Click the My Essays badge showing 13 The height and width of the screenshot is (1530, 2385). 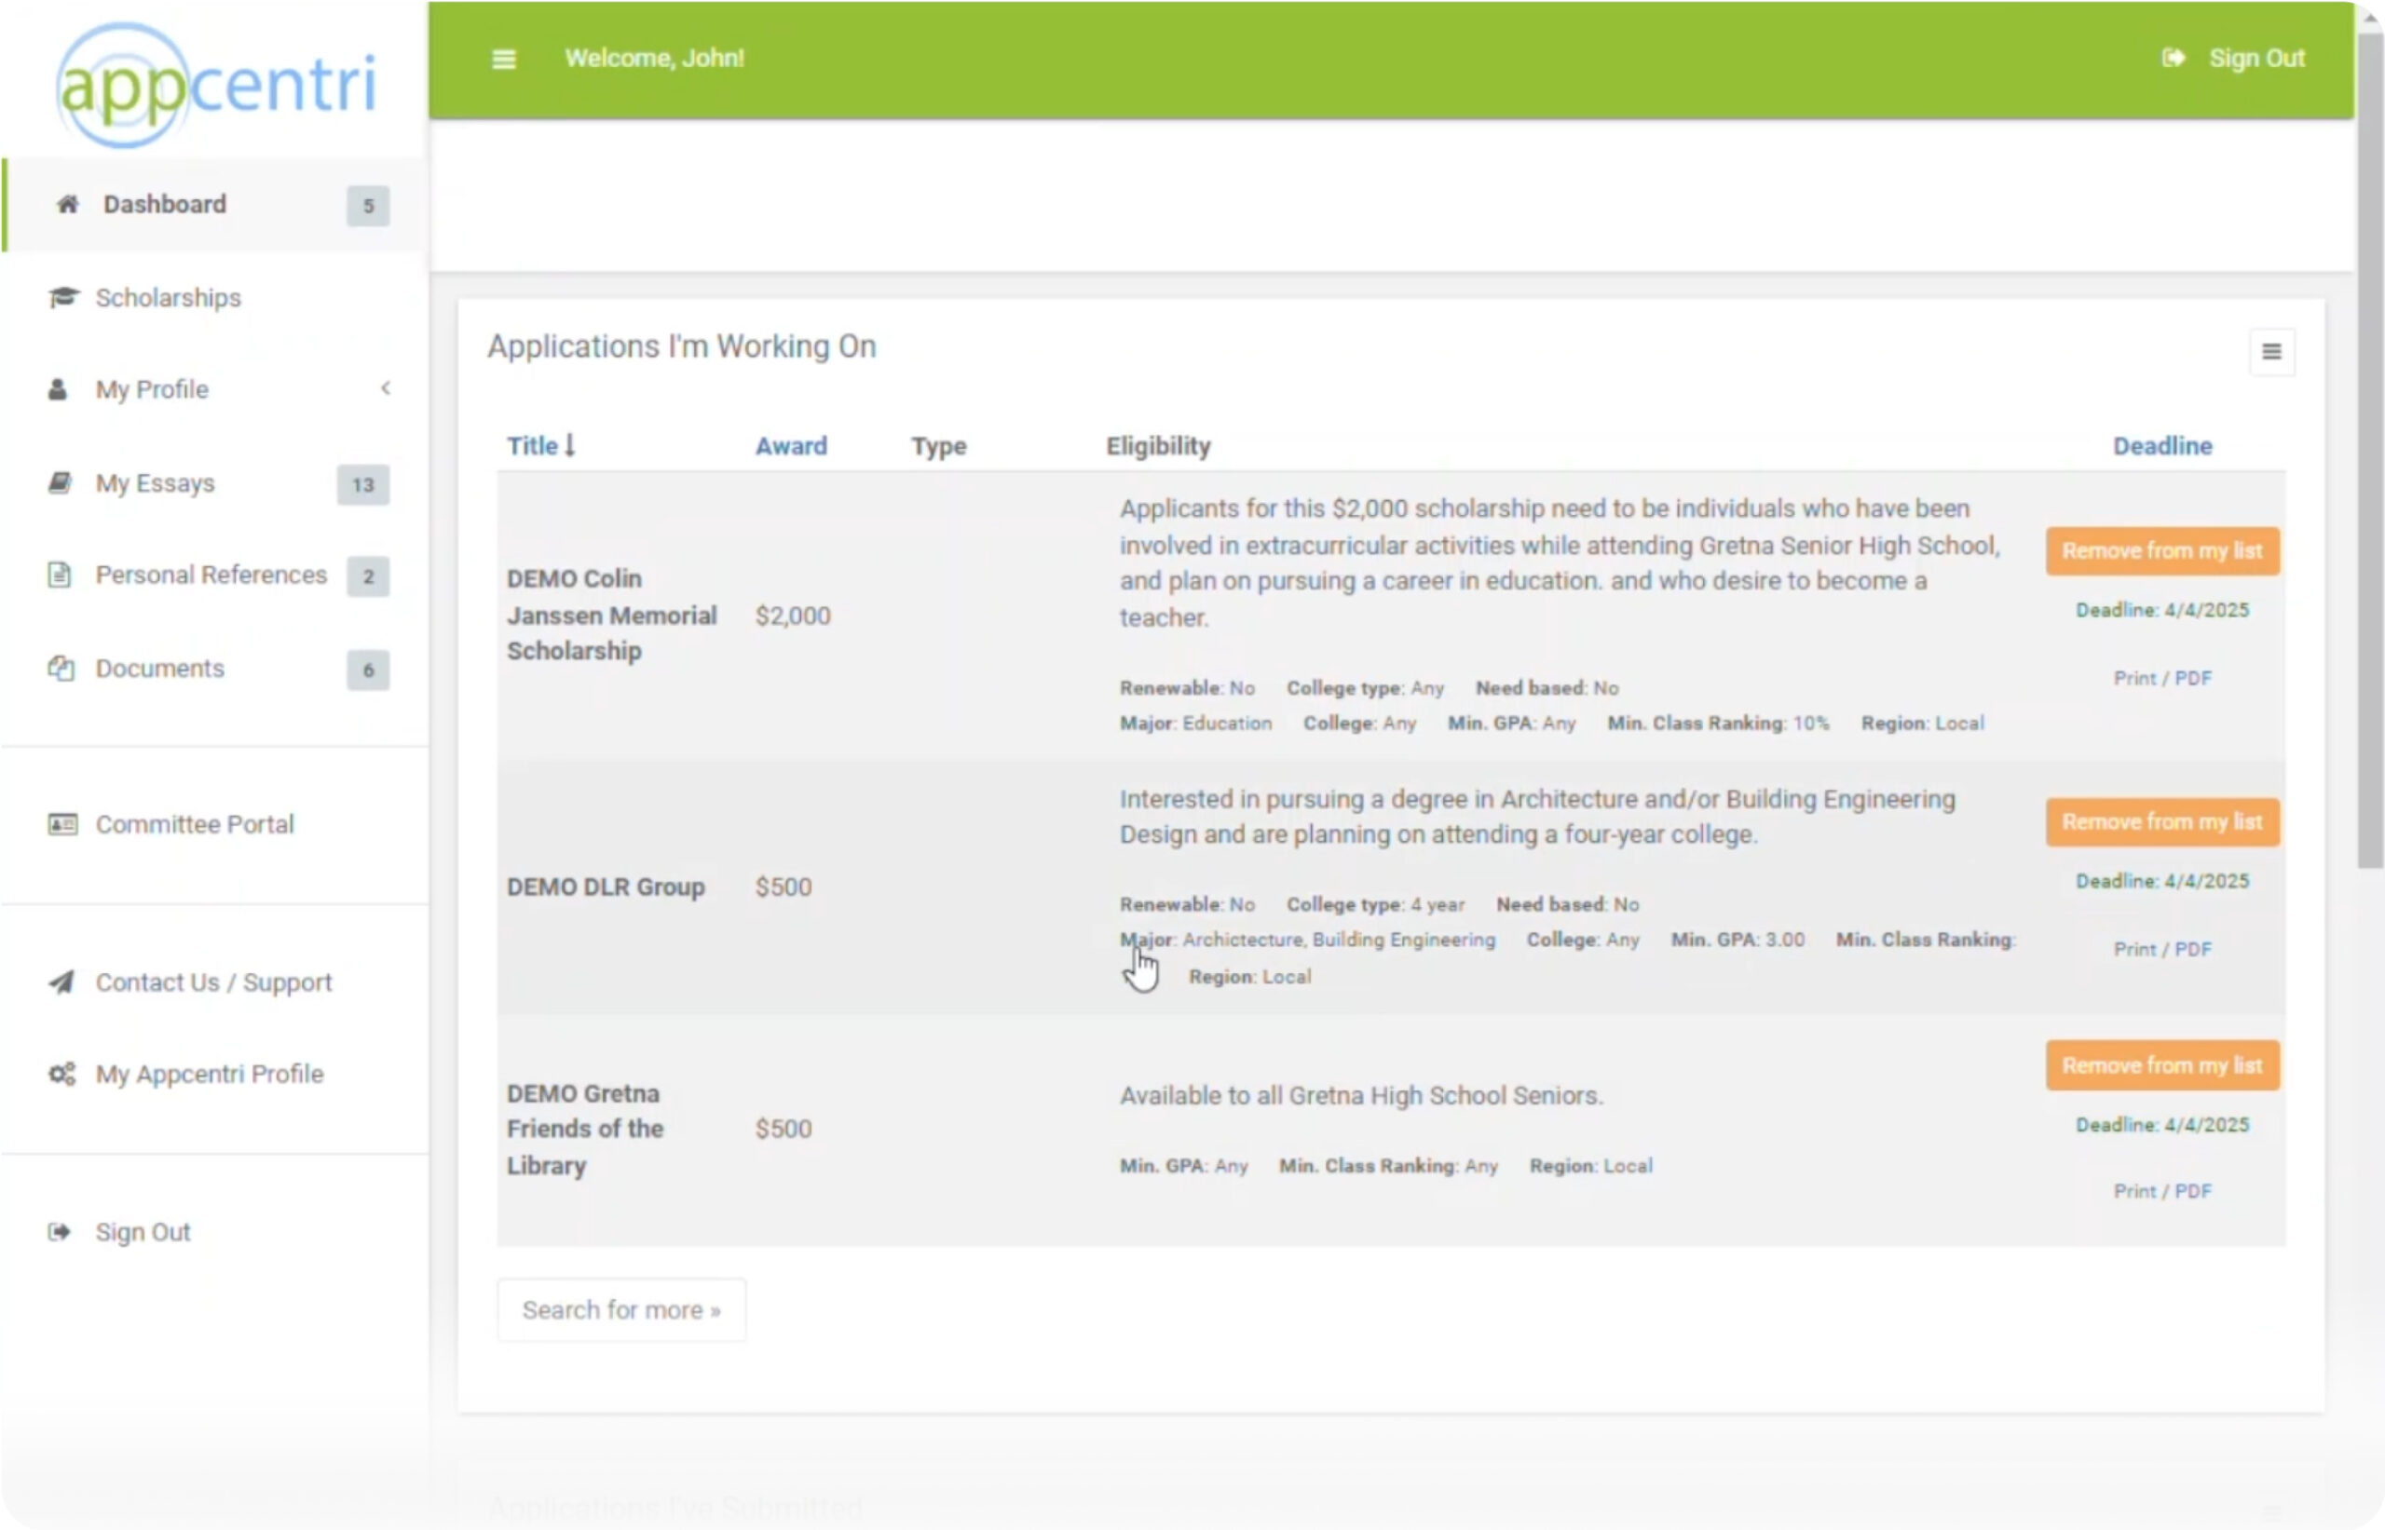362,485
